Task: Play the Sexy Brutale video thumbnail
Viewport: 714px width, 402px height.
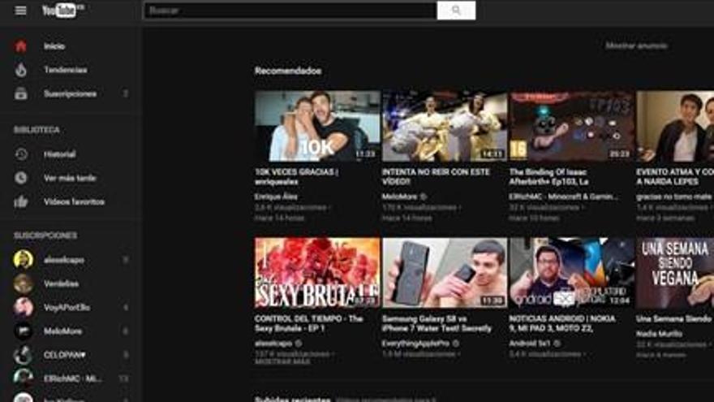Action: click(x=317, y=273)
